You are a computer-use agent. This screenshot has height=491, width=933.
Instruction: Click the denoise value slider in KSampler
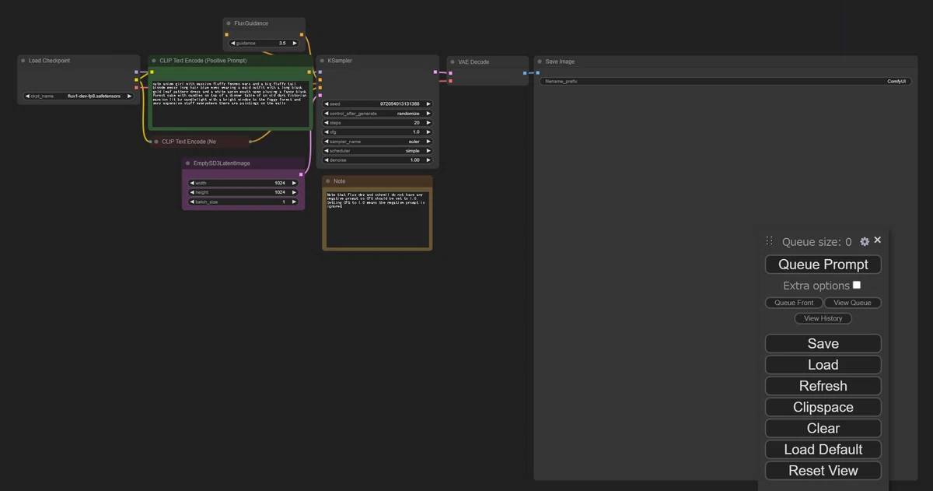[x=378, y=160]
